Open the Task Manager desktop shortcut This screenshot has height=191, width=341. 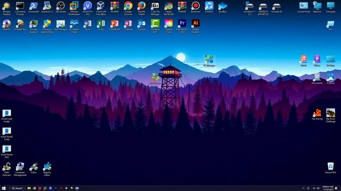click(61, 25)
